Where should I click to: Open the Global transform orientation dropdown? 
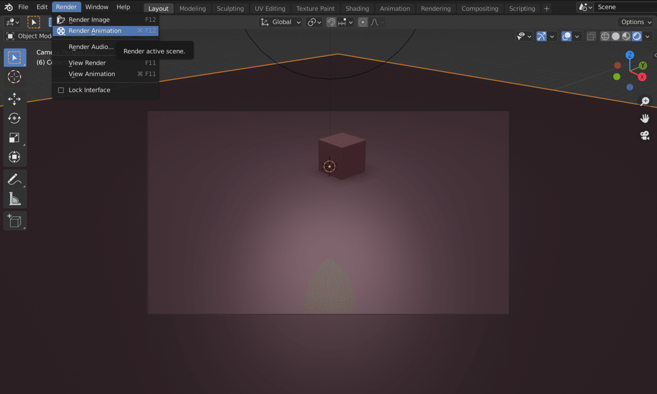(x=281, y=22)
